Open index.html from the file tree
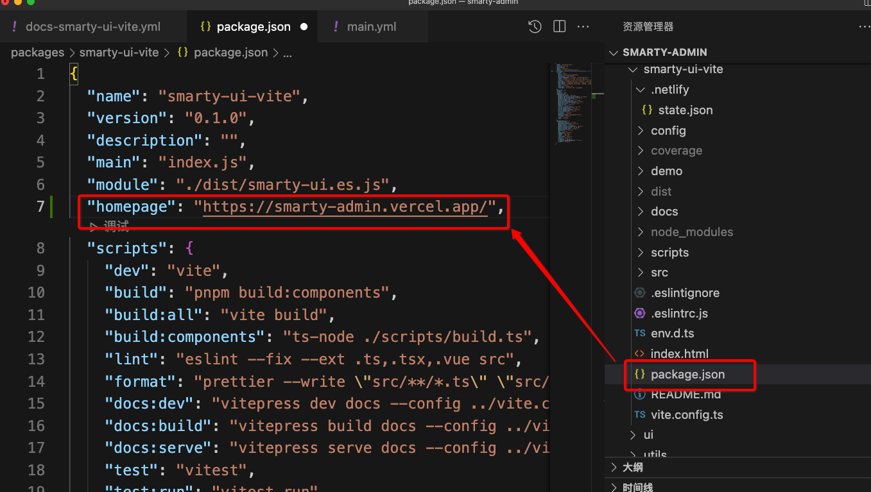This screenshot has width=871, height=492. coord(679,354)
